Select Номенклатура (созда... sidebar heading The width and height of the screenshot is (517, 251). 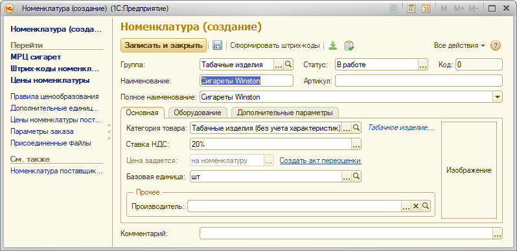click(x=56, y=29)
